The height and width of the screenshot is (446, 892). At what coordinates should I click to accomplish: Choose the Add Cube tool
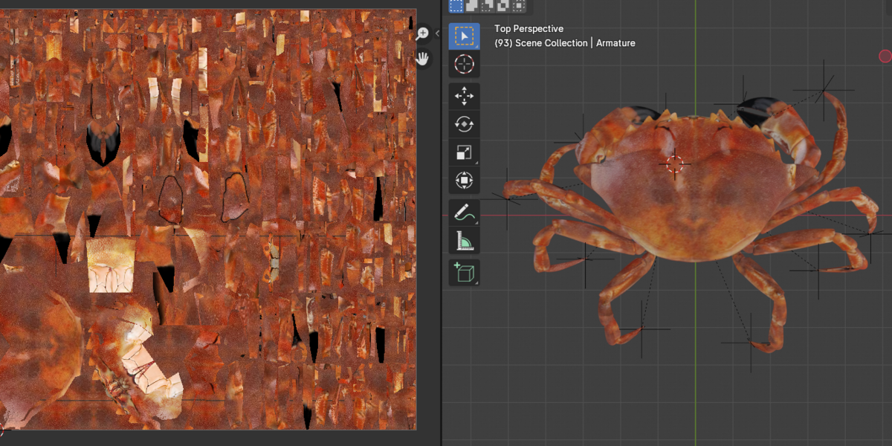464,273
